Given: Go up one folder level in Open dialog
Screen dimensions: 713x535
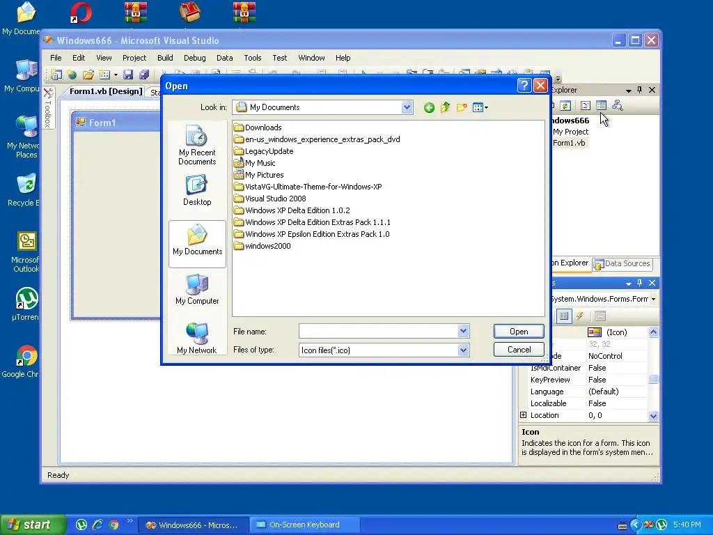Looking at the screenshot, I should (x=445, y=107).
